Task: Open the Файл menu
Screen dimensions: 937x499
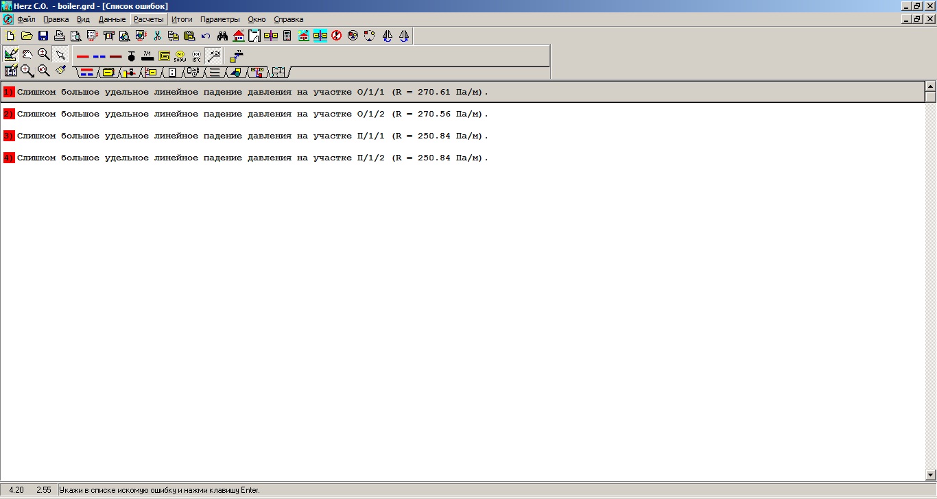Action: click(x=26, y=19)
